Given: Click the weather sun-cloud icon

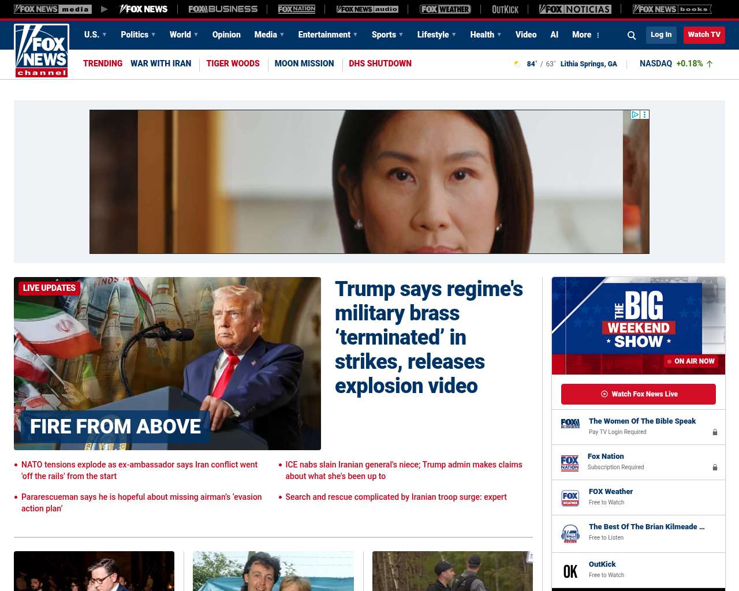Looking at the screenshot, I should (517, 63).
